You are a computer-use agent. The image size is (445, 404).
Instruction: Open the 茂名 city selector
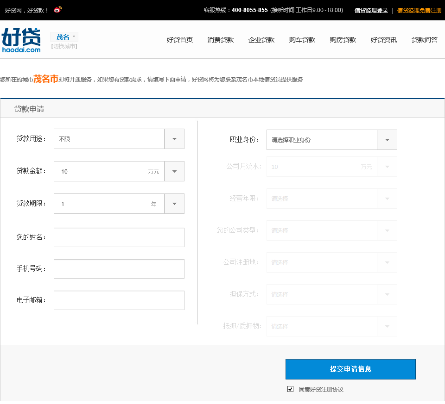pos(64,37)
